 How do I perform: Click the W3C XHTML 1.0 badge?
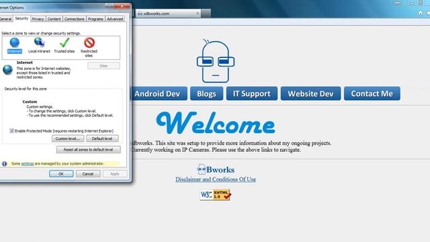point(216,195)
